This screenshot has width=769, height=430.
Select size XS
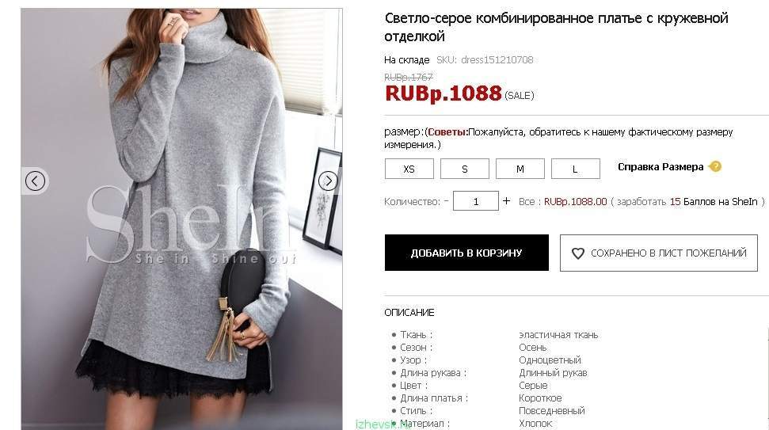(x=409, y=169)
